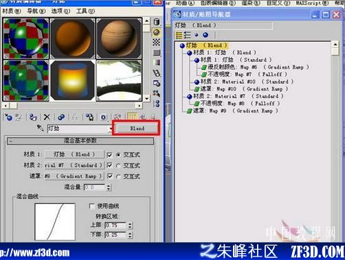Click the eyedropper pick-material icon
The image size is (345, 260).
[41, 128]
